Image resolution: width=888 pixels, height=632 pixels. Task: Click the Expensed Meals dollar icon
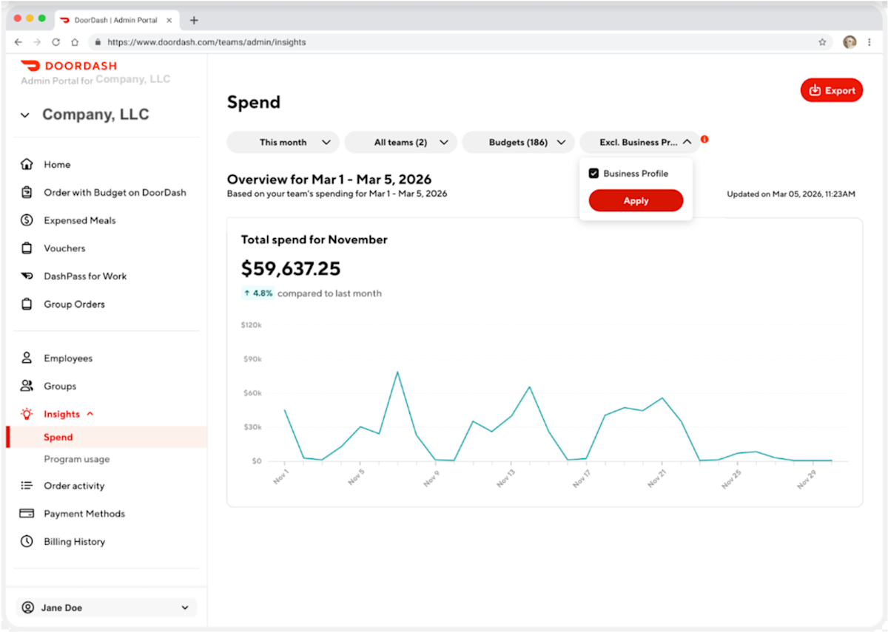27,220
